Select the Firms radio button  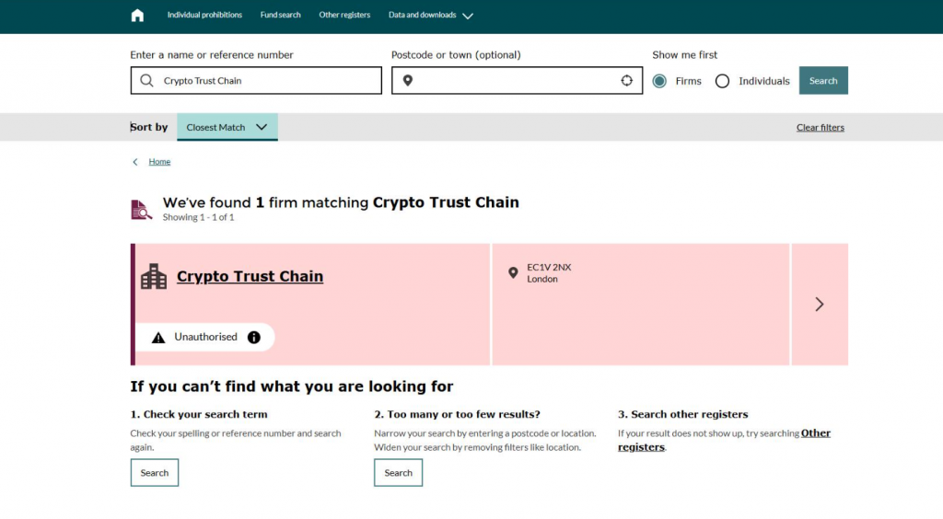coord(659,81)
